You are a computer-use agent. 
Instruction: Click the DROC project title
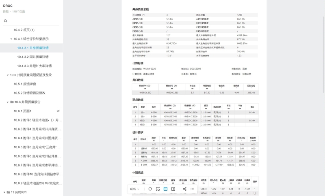(x=8, y=6)
